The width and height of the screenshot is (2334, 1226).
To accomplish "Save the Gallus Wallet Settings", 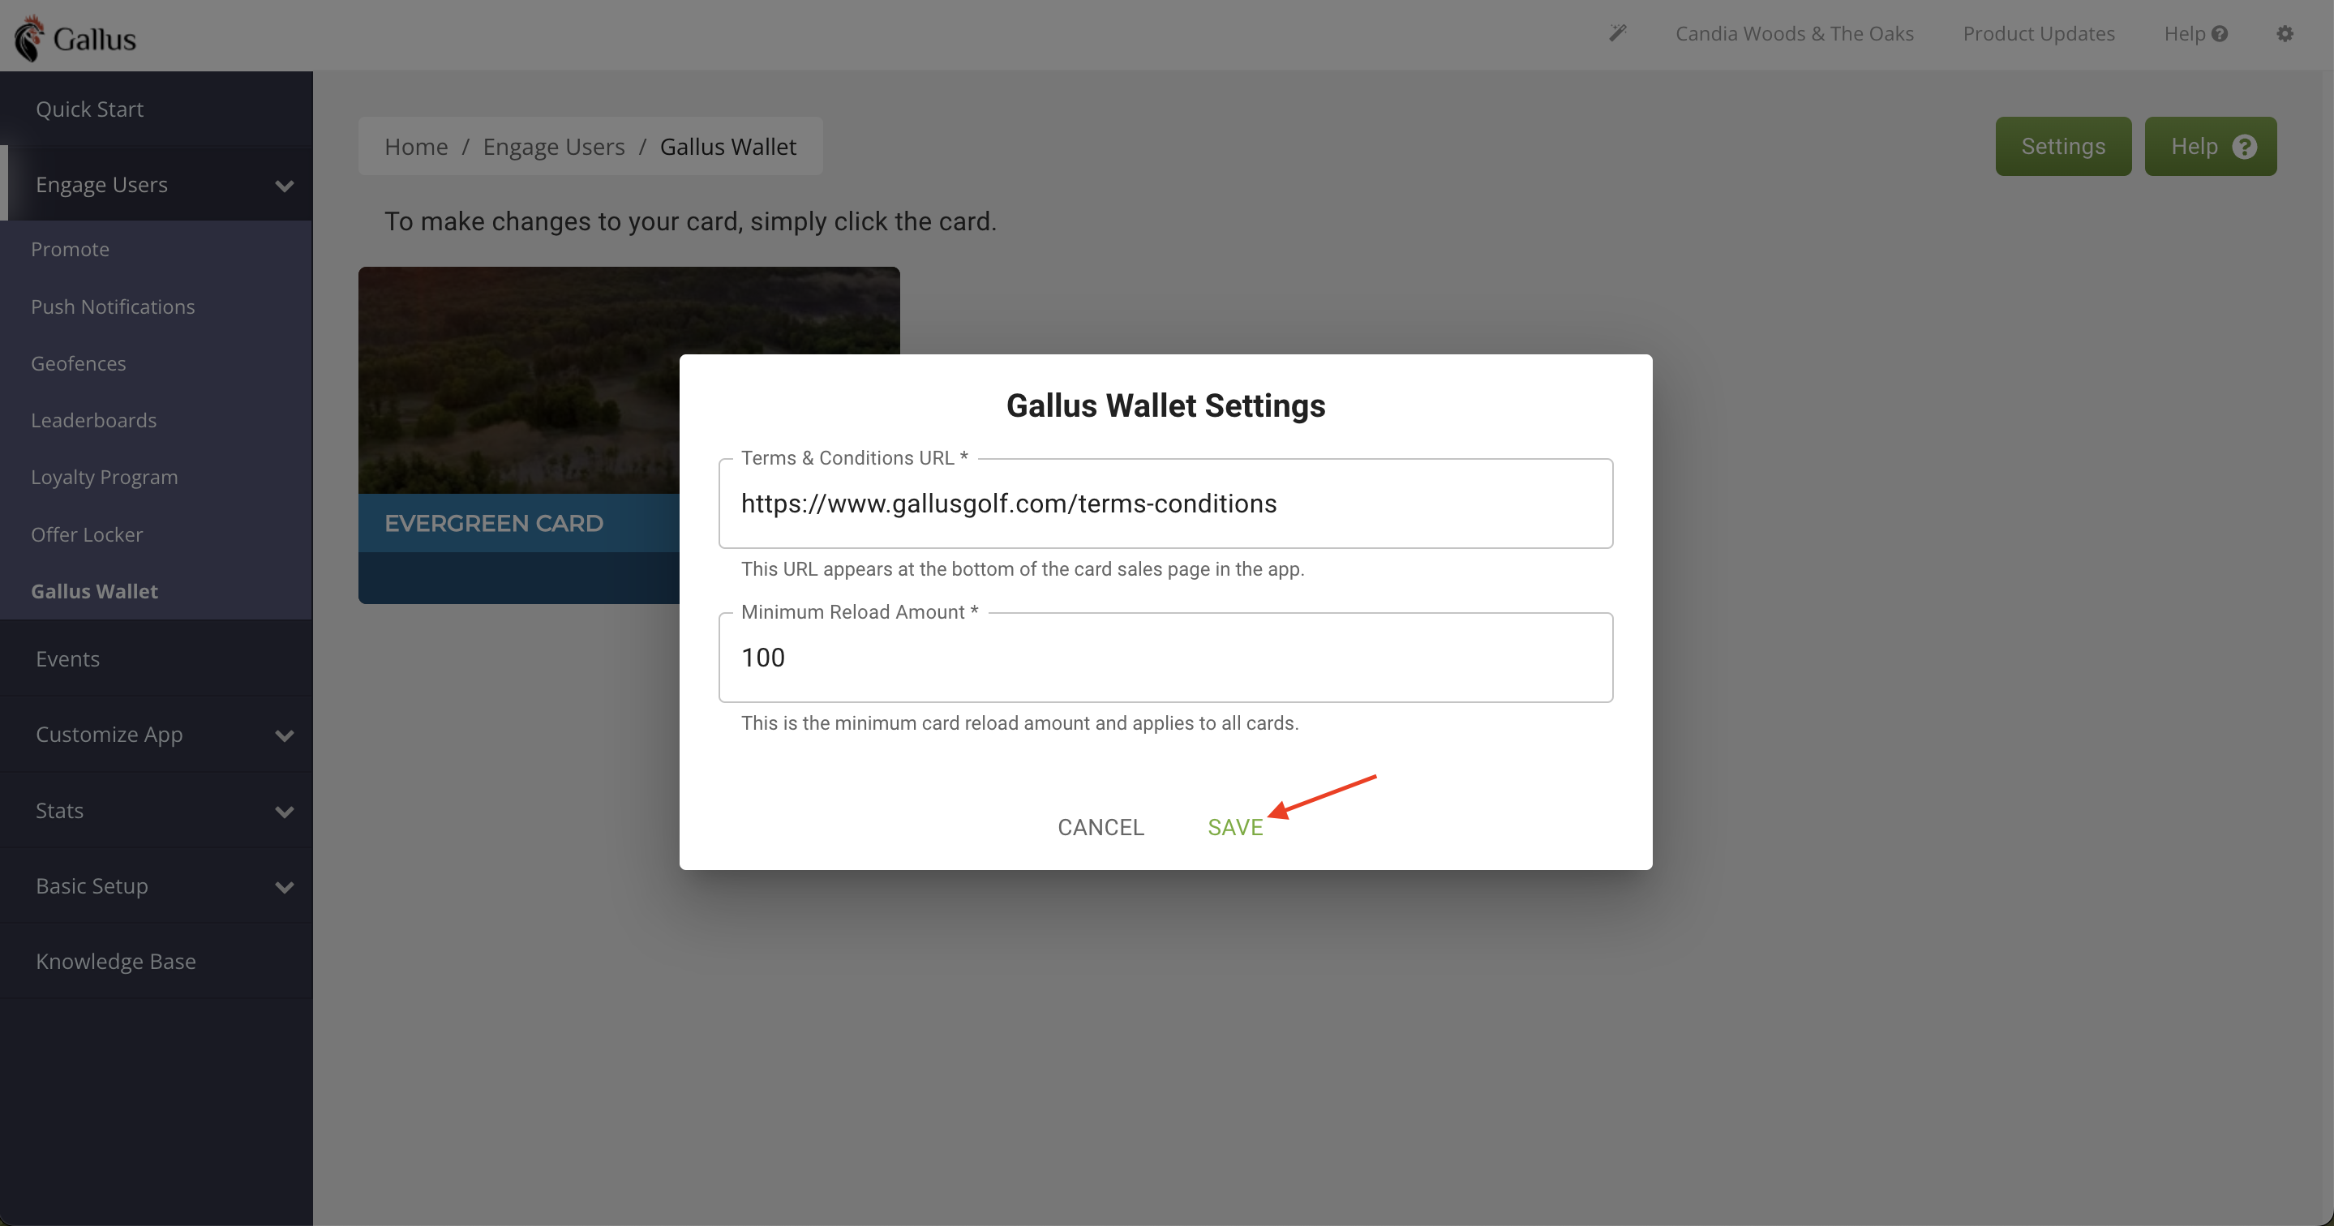I will (x=1235, y=826).
